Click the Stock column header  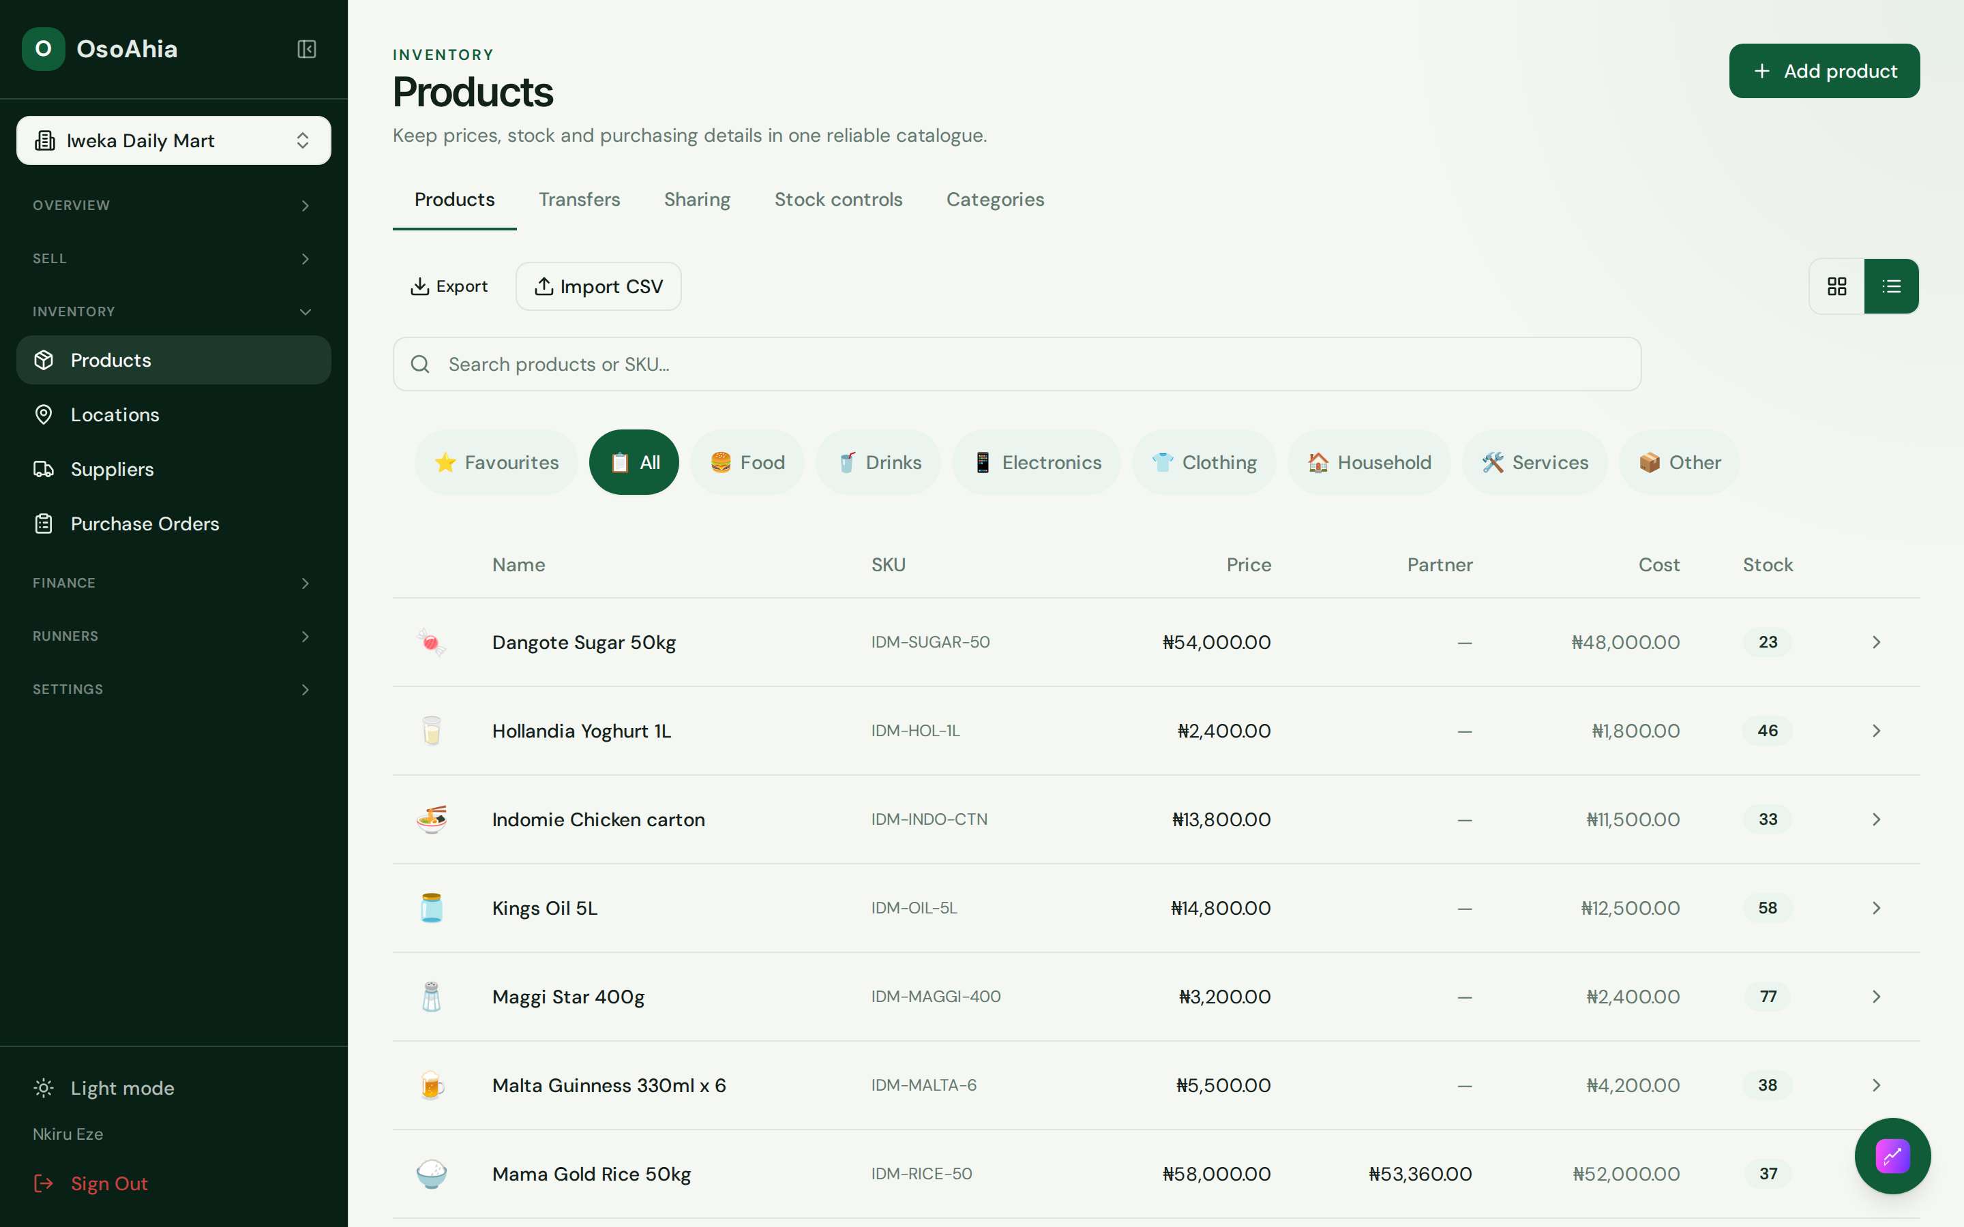click(x=1768, y=565)
